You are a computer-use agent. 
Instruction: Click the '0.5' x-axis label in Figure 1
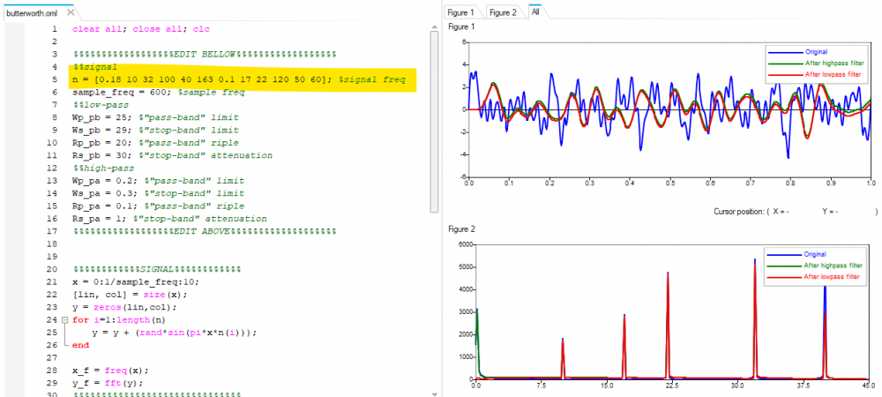[669, 184]
